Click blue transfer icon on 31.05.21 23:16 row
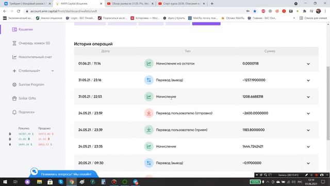Screen dimensions: 330x186 [149, 80]
